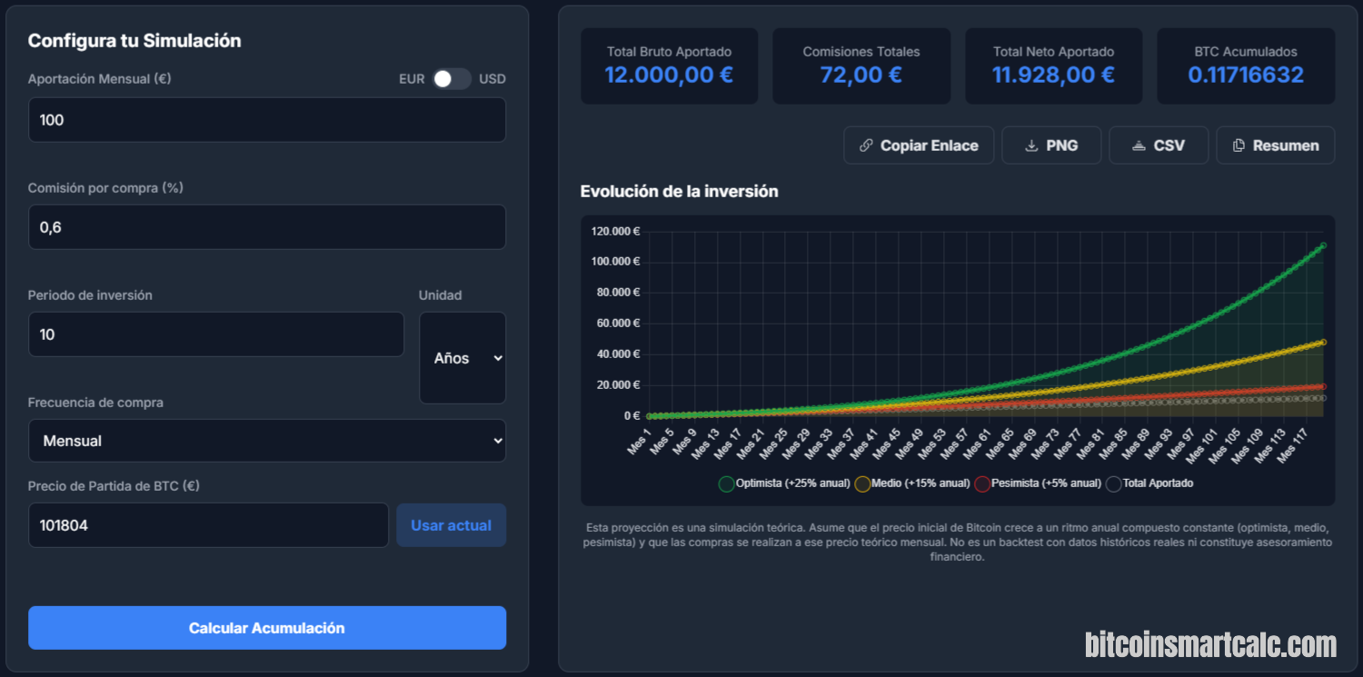The image size is (1363, 677).
Task: Click the BTC Acumulados summary card
Action: (1245, 65)
